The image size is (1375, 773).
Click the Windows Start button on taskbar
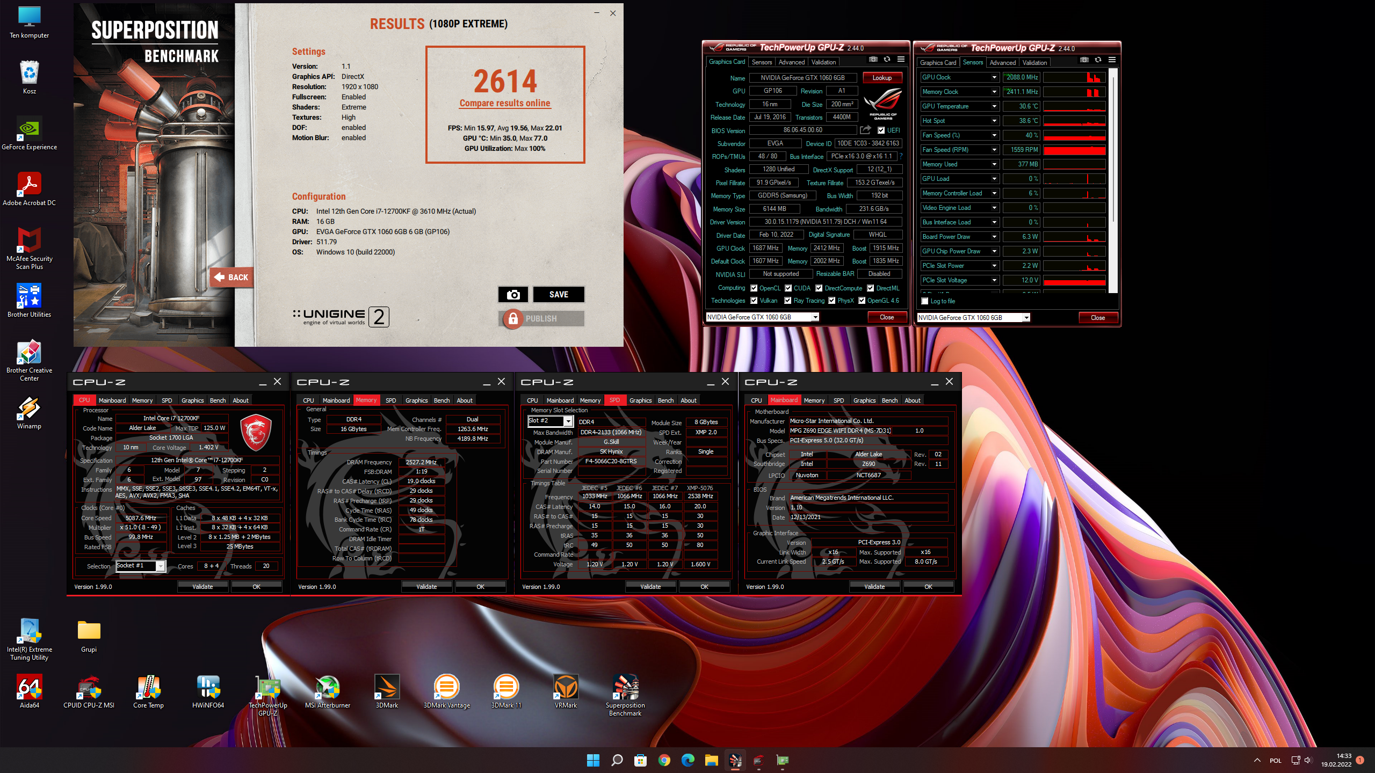593,760
